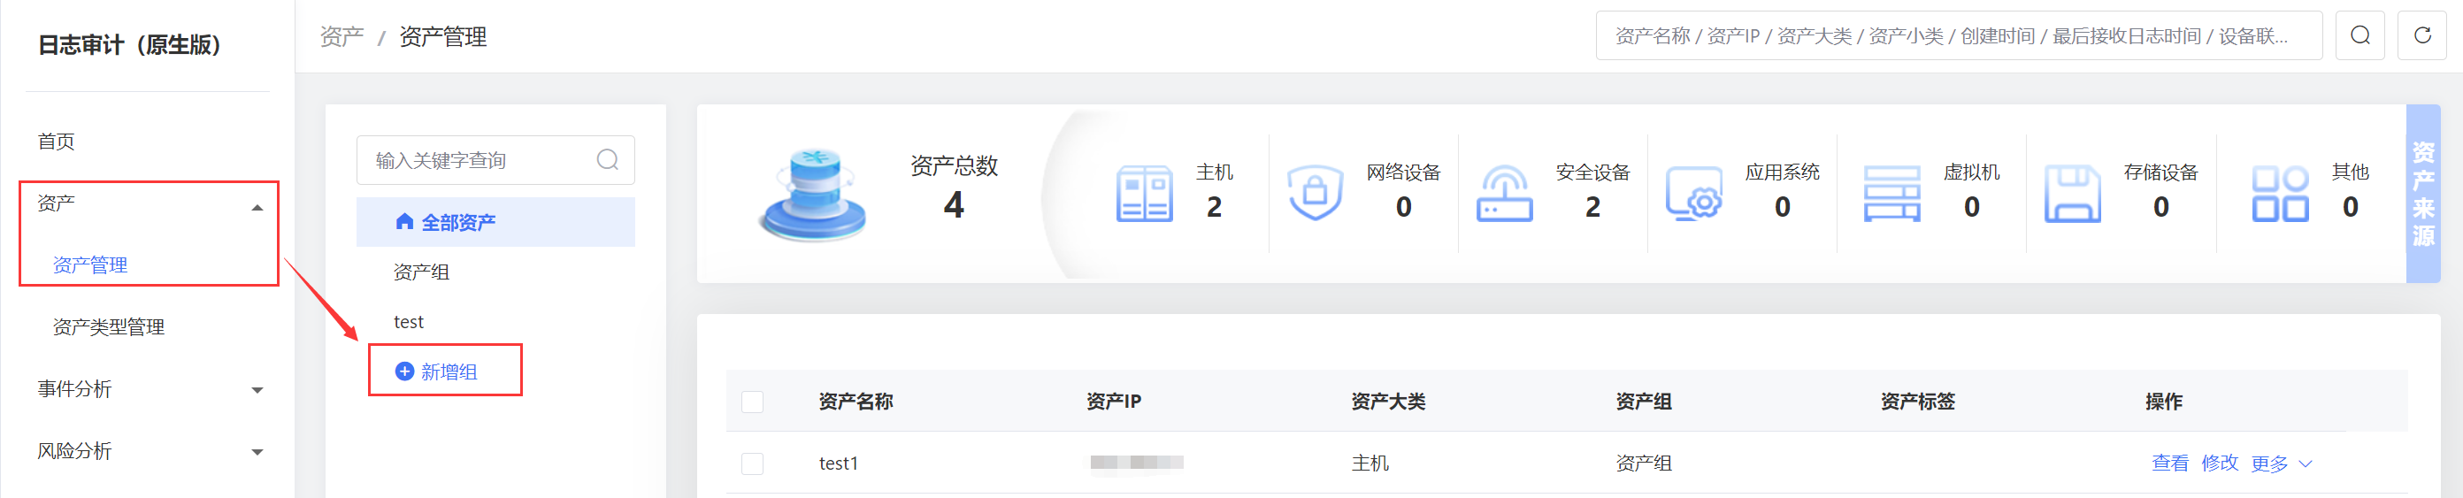Click the 资产组 column header
The height and width of the screenshot is (498, 2463).
pyautogui.click(x=1644, y=402)
